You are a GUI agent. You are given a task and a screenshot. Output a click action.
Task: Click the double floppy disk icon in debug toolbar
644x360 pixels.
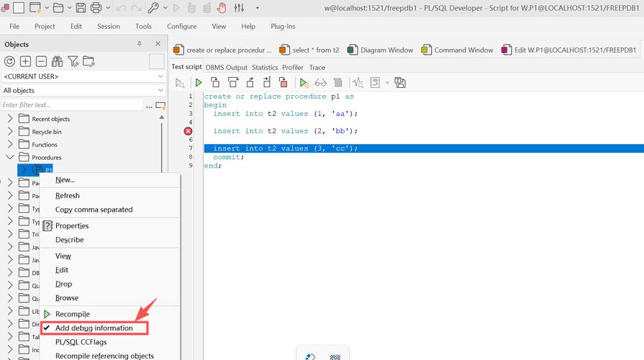click(400, 83)
